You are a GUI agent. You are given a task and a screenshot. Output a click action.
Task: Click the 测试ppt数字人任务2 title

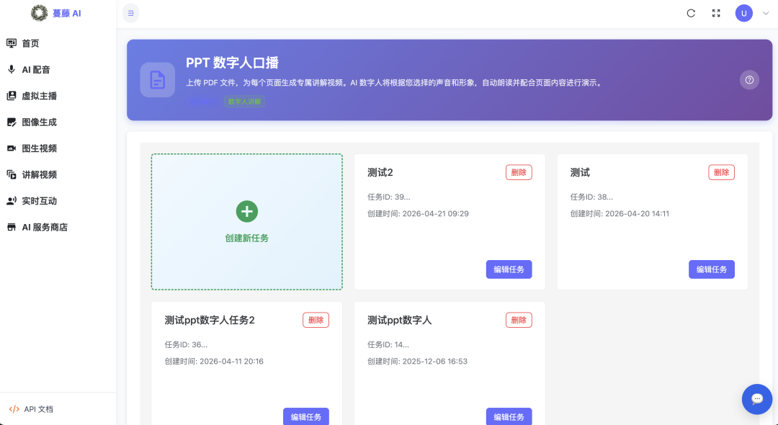[x=210, y=321]
